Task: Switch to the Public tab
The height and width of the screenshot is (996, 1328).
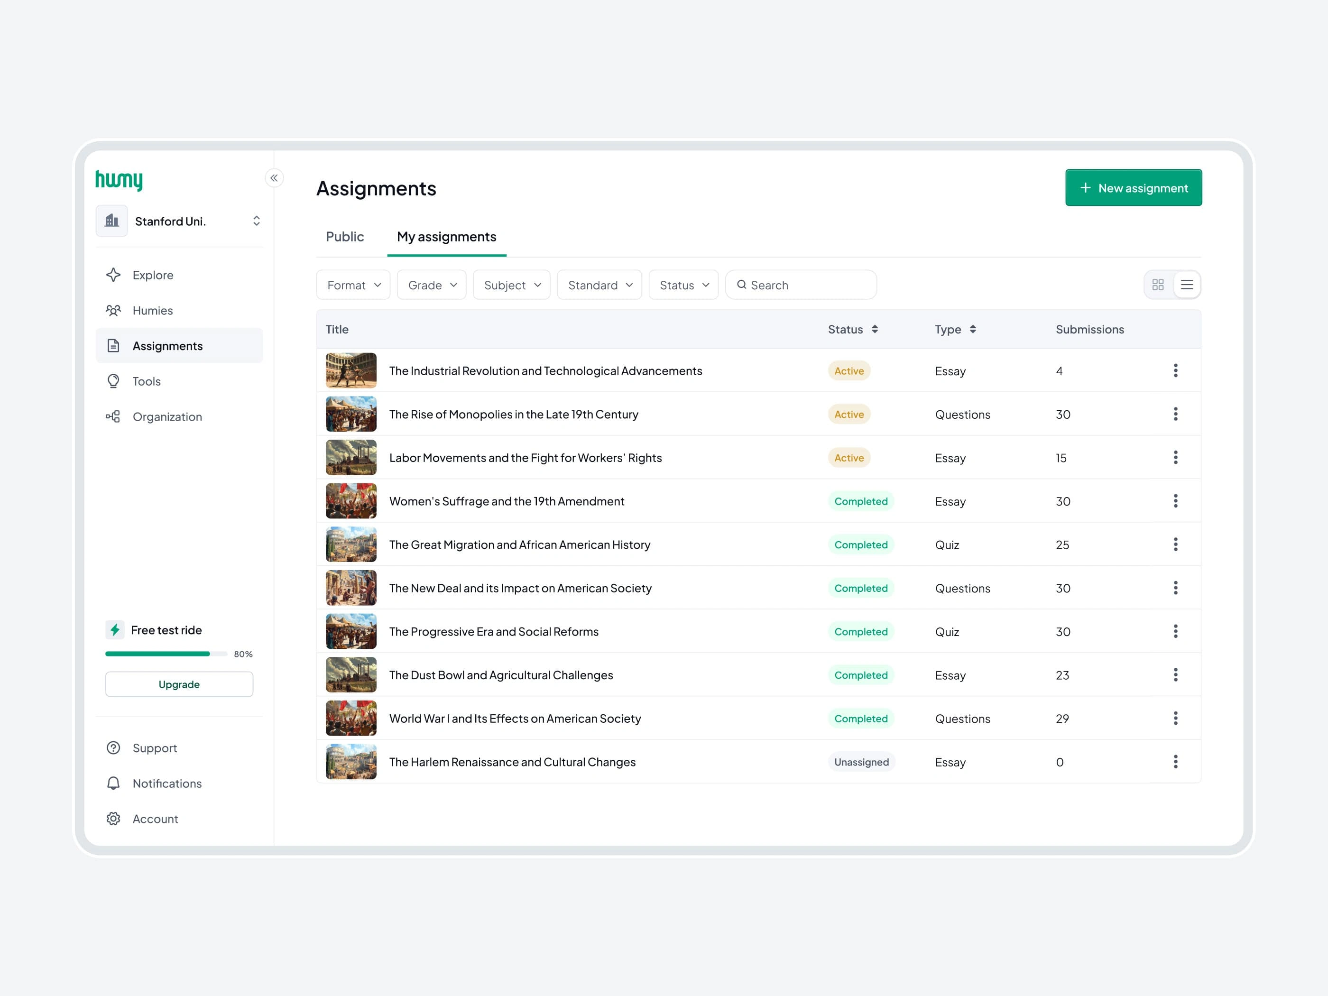Action: pyautogui.click(x=345, y=237)
